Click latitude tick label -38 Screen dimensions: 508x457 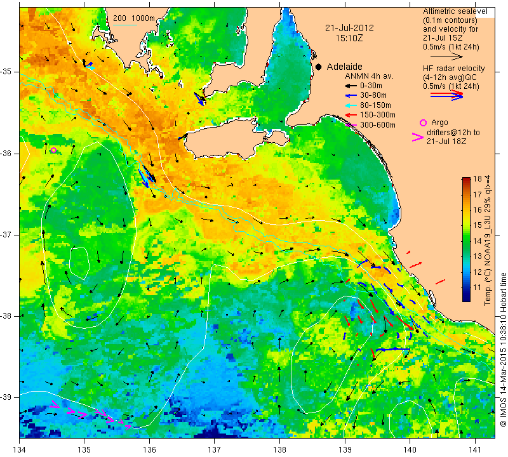6,316
